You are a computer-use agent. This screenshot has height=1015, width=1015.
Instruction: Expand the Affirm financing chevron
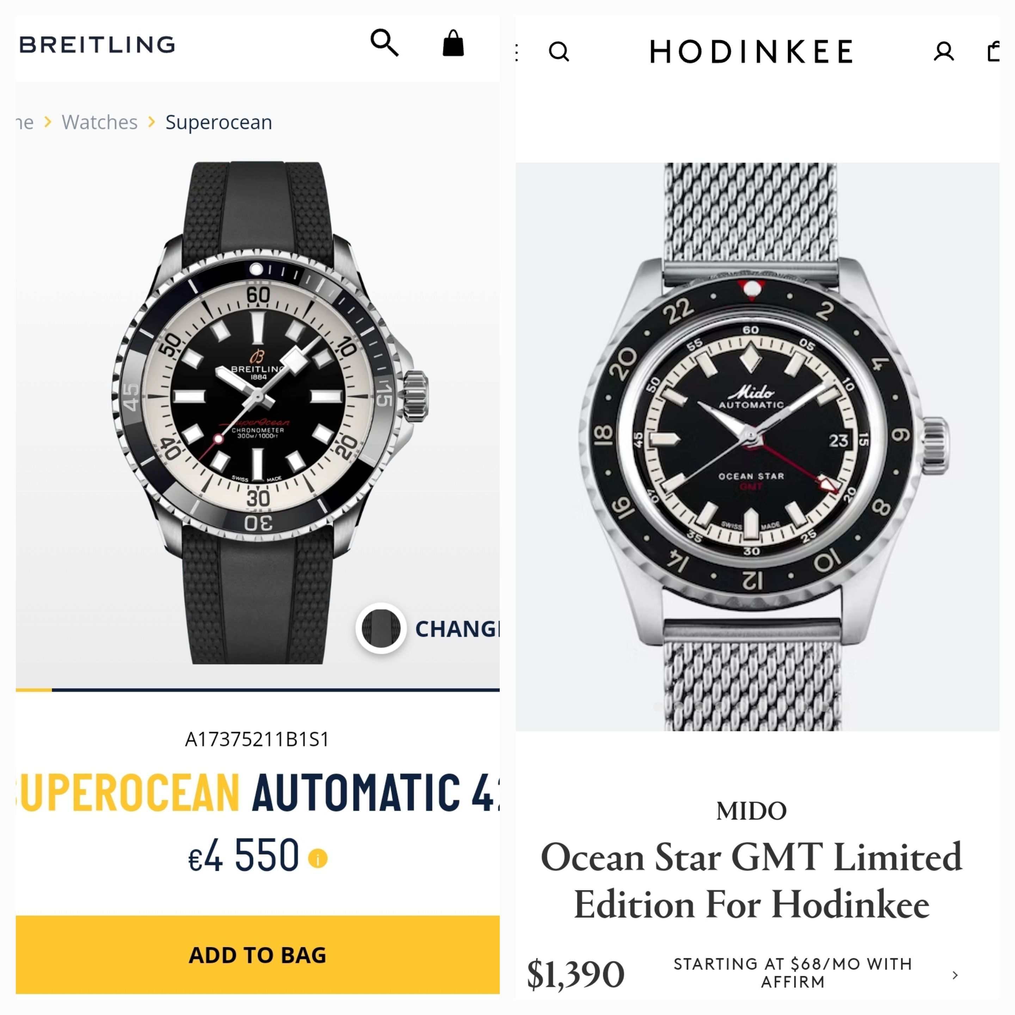955,975
